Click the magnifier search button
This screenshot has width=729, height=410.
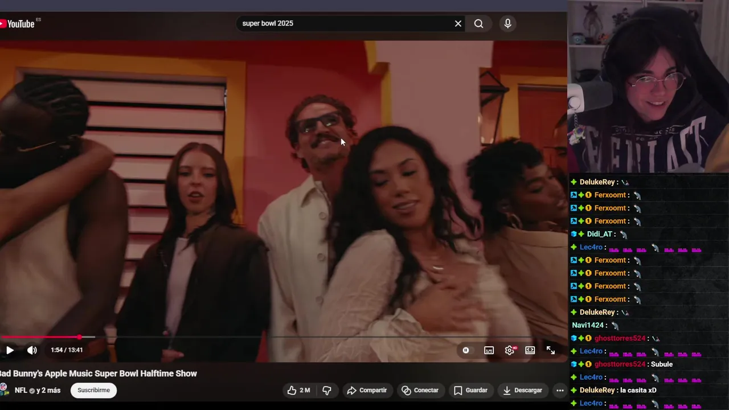pyautogui.click(x=478, y=23)
